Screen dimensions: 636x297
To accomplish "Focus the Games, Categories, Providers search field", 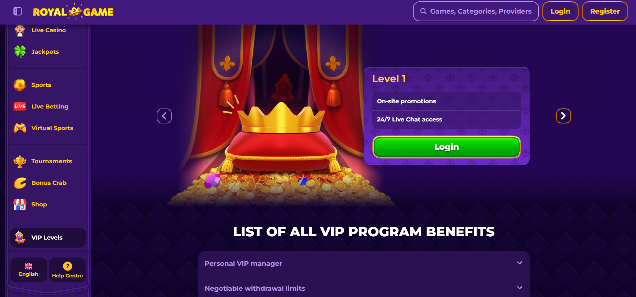I will pos(476,11).
